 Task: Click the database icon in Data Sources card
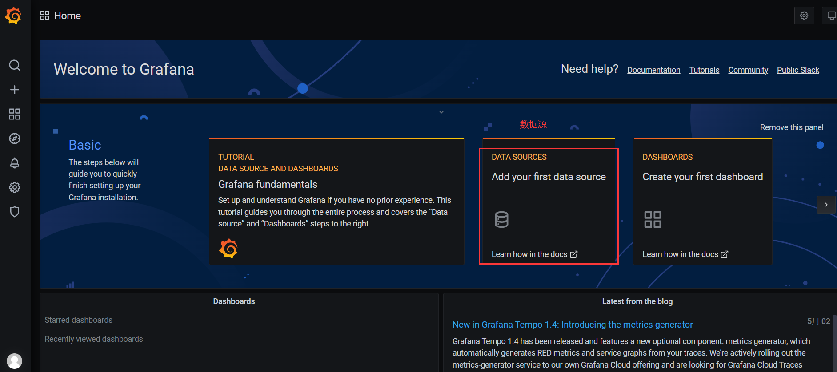coord(501,219)
